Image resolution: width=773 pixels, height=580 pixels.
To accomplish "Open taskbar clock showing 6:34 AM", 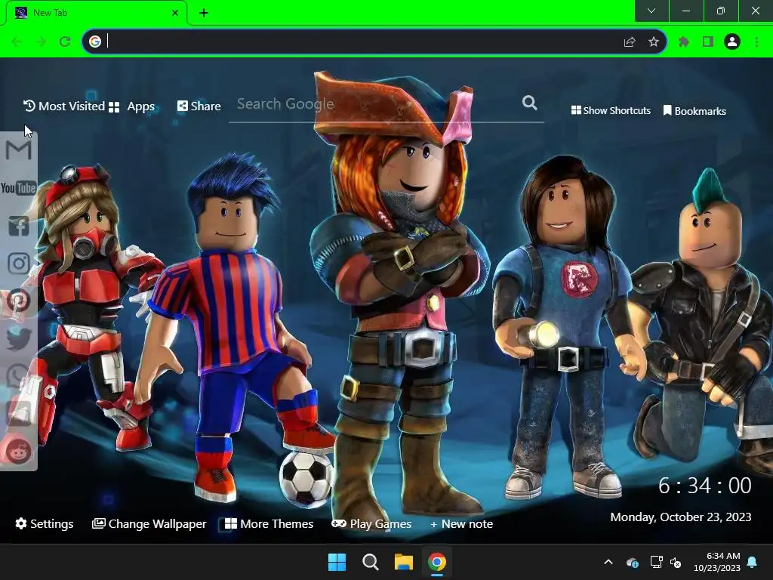I will pos(717,562).
